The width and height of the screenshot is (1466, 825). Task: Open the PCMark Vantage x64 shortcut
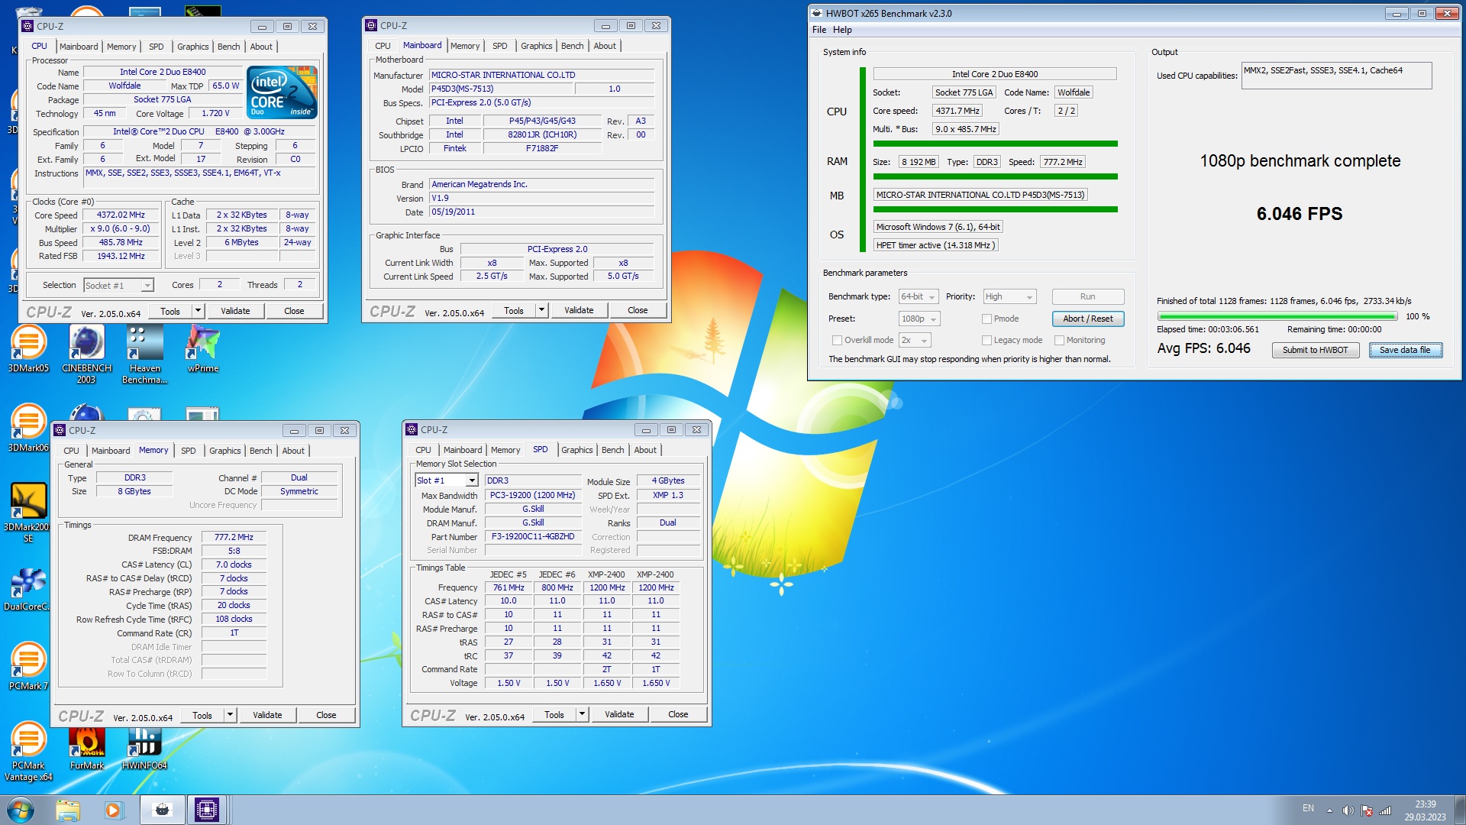pyautogui.click(x=28, y=752)
